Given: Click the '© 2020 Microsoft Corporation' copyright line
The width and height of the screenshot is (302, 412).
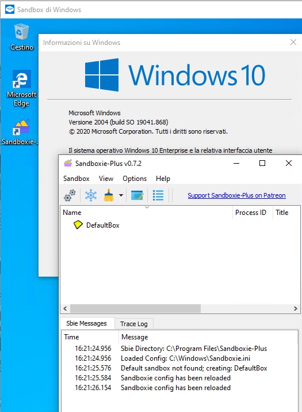Looking at the screenshot, I should click(148, 131).
